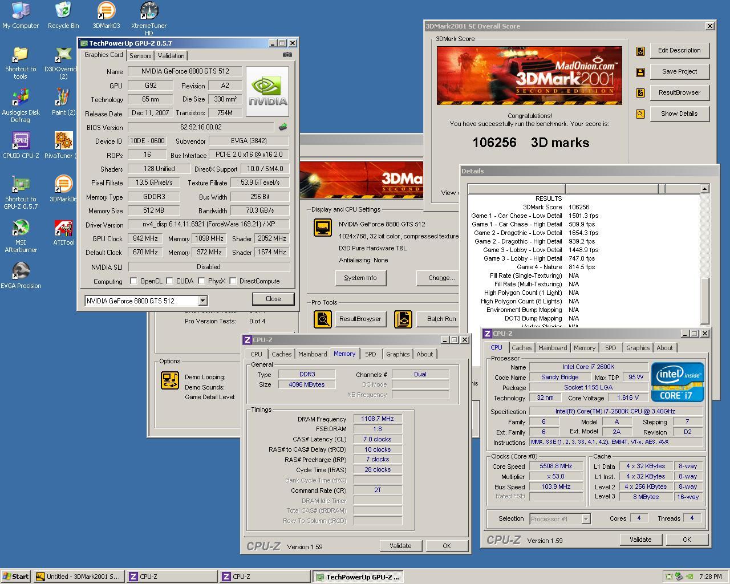Enable the PhysX checkbox in GPU-Z

tap(201, 281)
